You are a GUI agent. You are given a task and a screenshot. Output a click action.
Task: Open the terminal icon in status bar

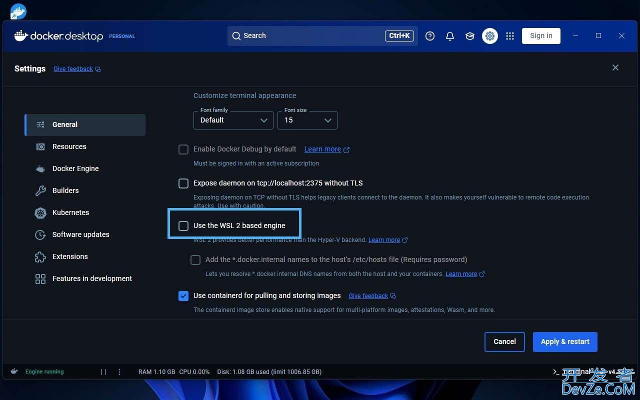[x=555, y=372]
